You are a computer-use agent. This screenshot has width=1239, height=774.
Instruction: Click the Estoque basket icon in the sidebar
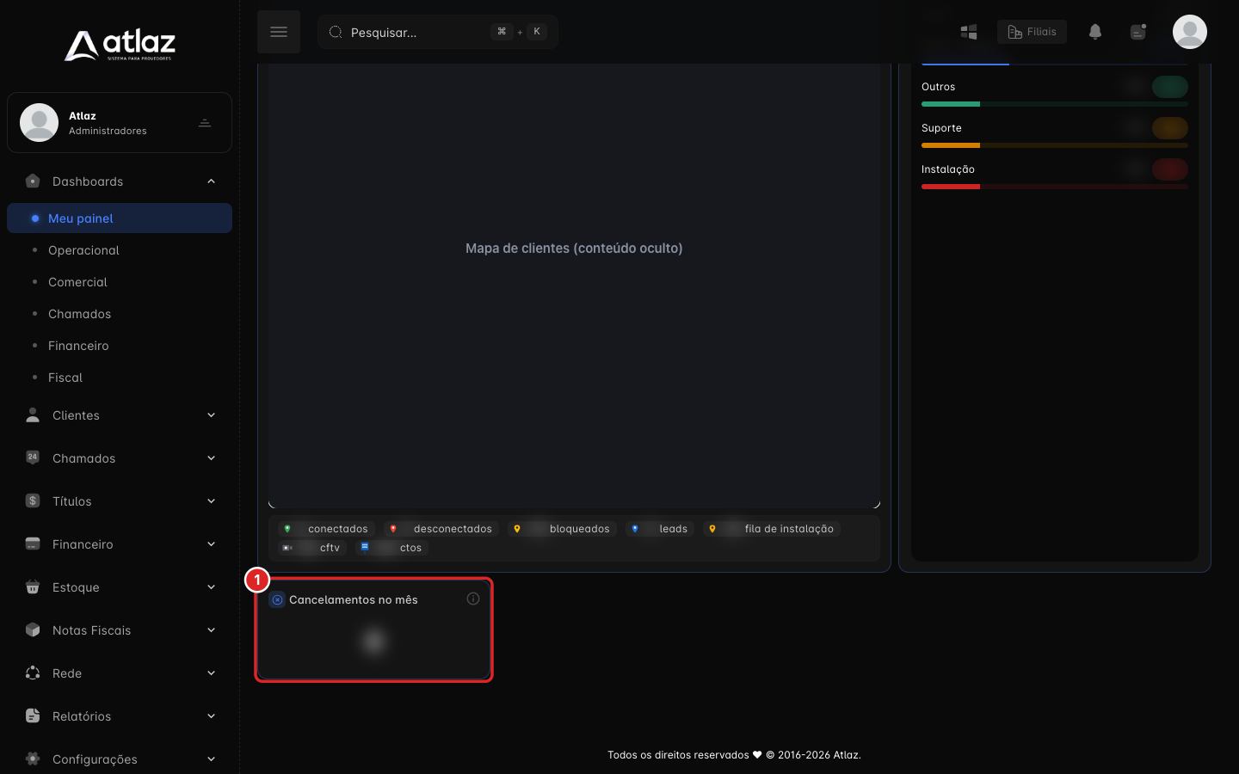pos(33,587)
